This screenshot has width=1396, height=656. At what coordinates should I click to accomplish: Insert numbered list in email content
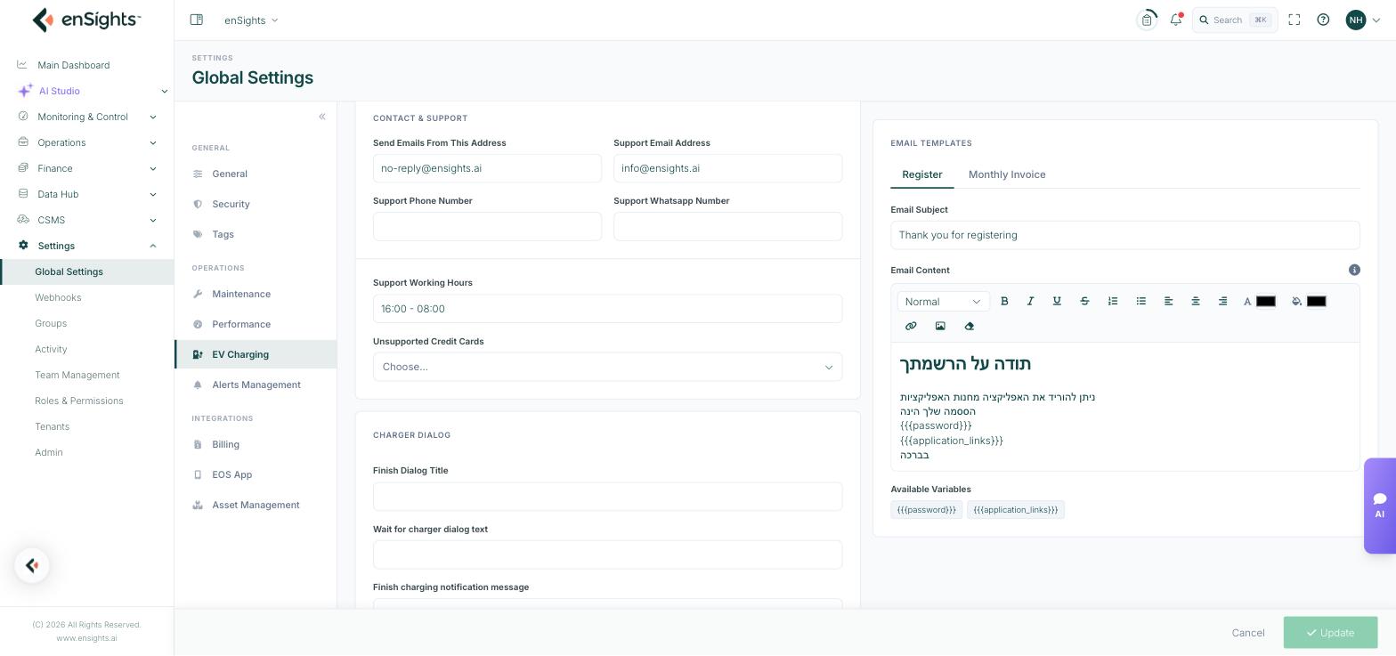click(x=1113, y=302)
